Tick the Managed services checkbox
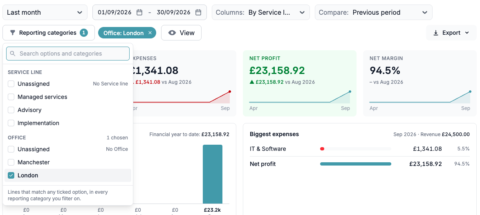Screen dimensions: 480x215 coord(11,97)
